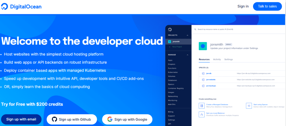Screen dimensions: 286x126
Task: Click Talk to sales button
Action: (267, 6)
